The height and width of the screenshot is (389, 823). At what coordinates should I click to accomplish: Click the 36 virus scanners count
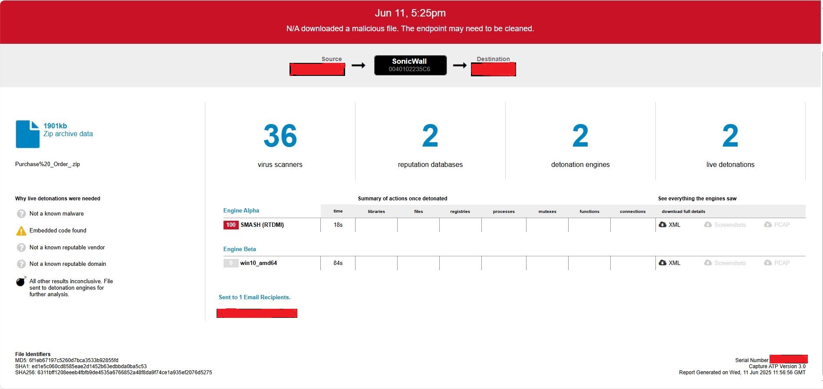click(x=280, y=136)
